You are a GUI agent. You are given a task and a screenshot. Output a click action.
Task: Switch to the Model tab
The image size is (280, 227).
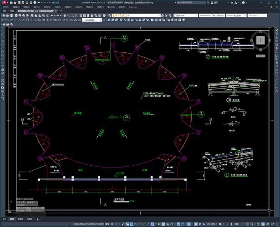(x=12, y=219)
